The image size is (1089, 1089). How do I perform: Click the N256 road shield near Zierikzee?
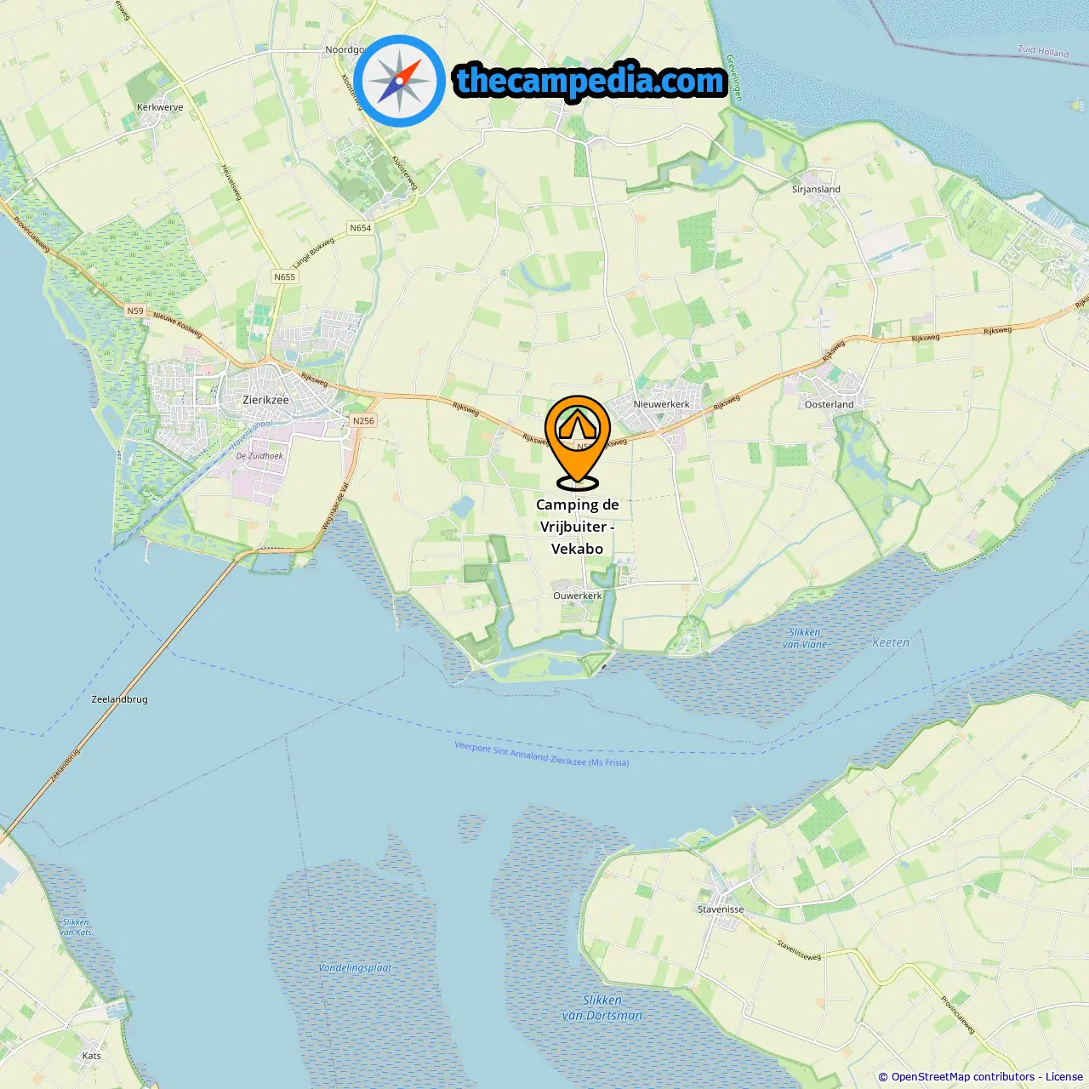pos(363,420)
